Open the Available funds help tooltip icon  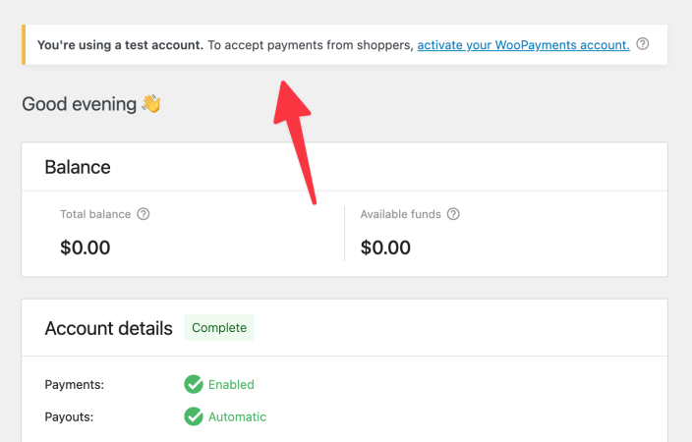pos(453,214)
